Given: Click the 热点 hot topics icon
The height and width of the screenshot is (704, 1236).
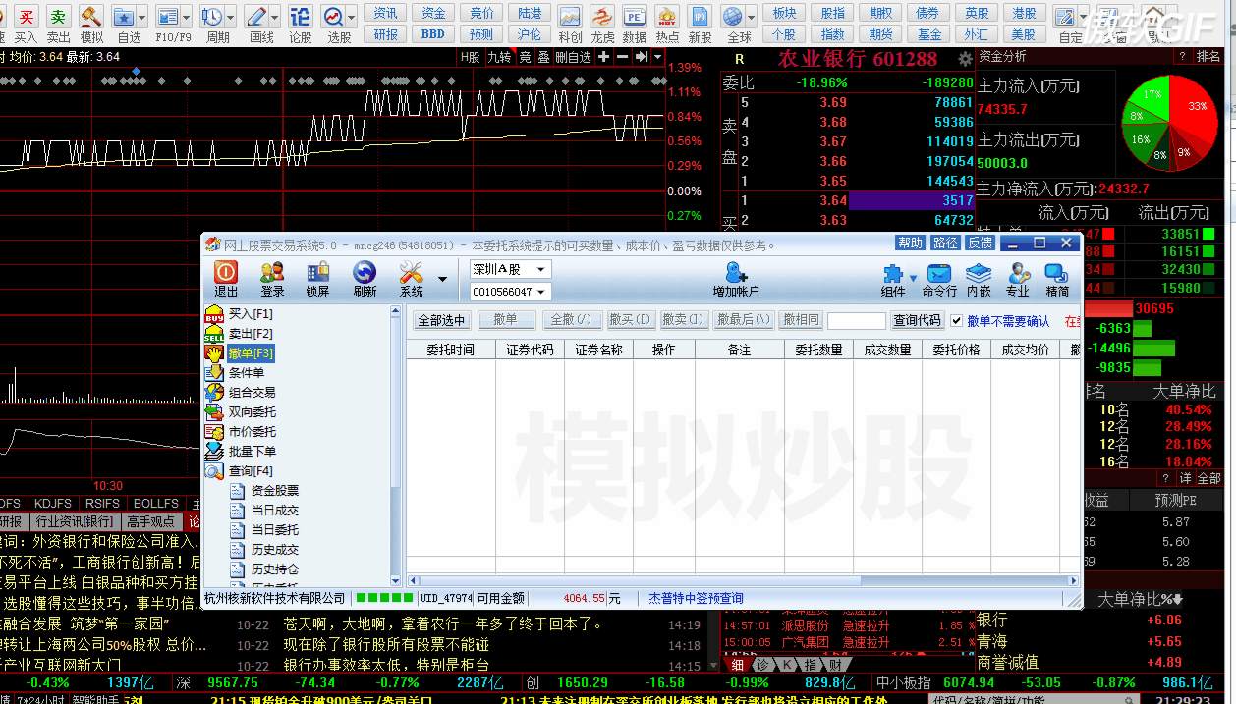Looking at the screenshot, I should pyautogui.click(x=667, y=17).
